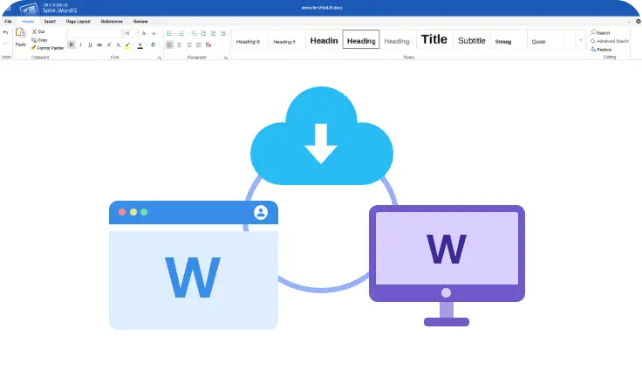Choose the multilevel list icon
Viewport: 642px width, 370px height.
point(194,33)
